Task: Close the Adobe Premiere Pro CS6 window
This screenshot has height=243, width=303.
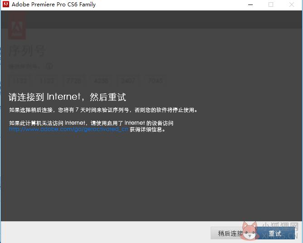Action: [292, 5]
